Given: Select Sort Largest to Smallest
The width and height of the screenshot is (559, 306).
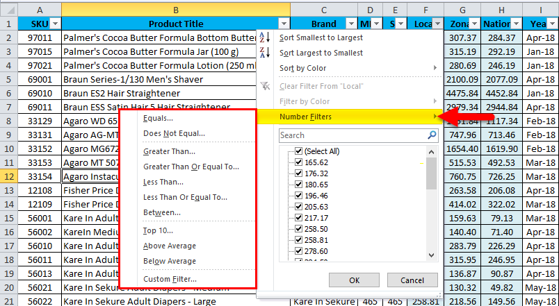Looking at the screenshot, I should pos(350,53).
